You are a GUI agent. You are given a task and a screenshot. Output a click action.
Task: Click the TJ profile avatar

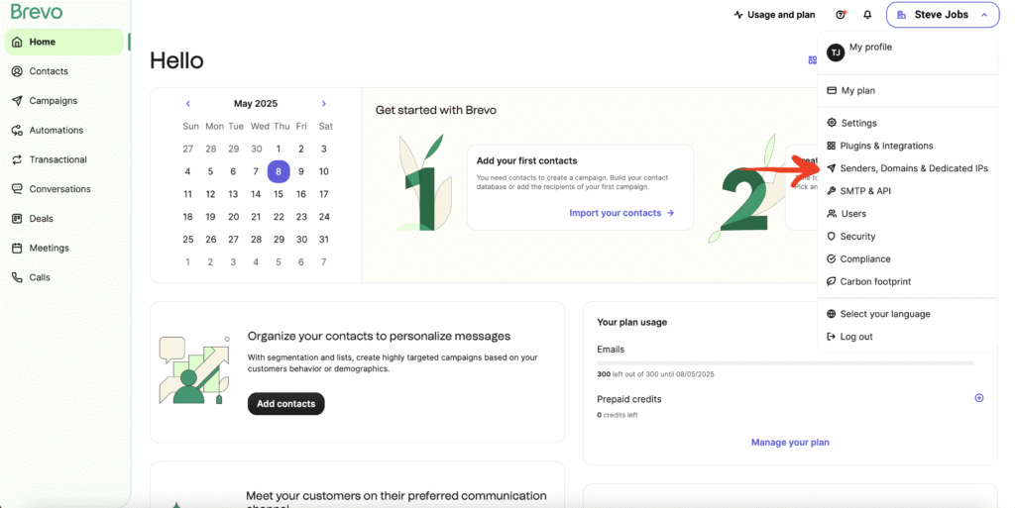click(836, 52)
